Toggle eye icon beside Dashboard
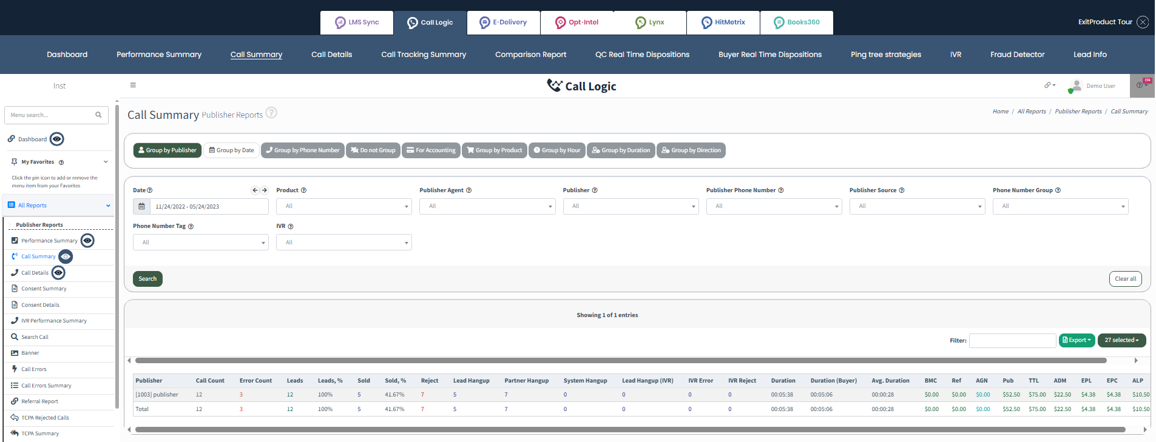Viewport: 1156px width, 442px height. (56, 139)
